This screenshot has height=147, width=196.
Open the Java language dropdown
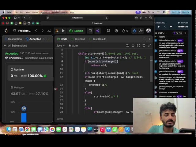(x=61, y=46)
